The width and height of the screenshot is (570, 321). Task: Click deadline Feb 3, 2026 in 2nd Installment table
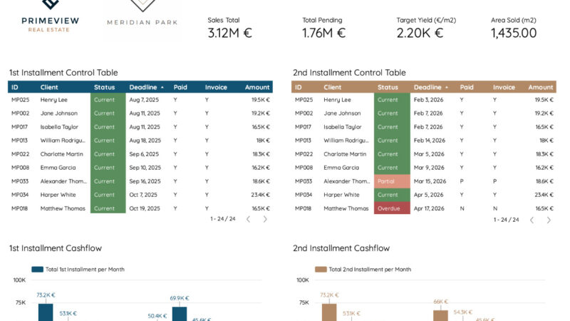428,100
